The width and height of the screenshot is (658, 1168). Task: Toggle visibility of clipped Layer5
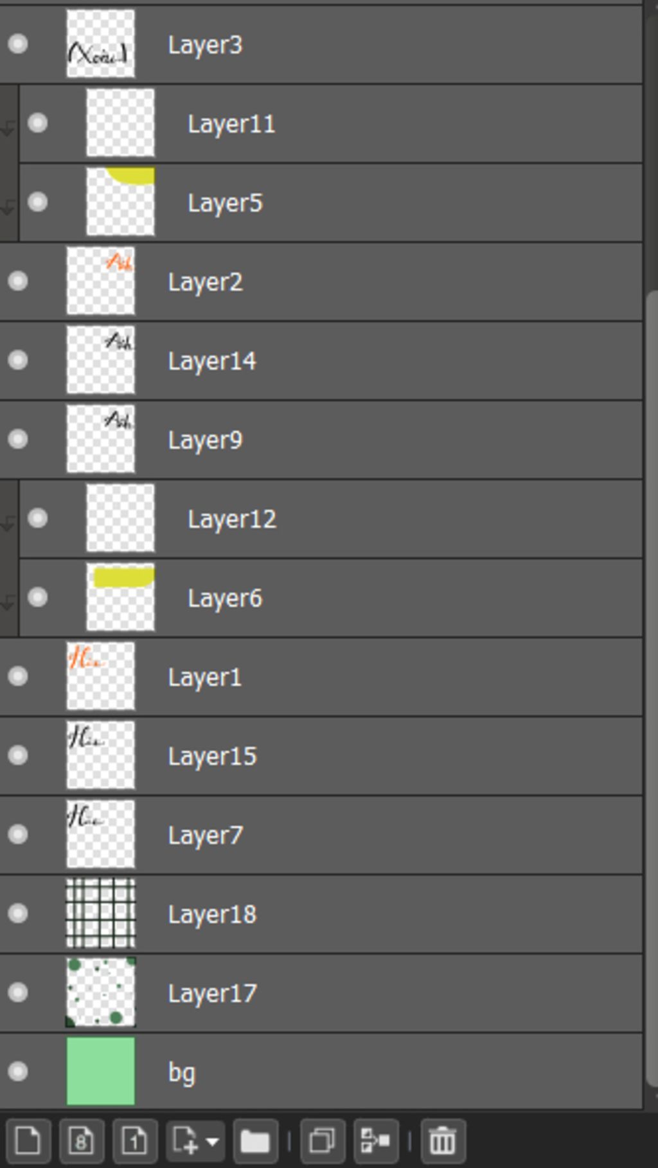pos(38,202)
